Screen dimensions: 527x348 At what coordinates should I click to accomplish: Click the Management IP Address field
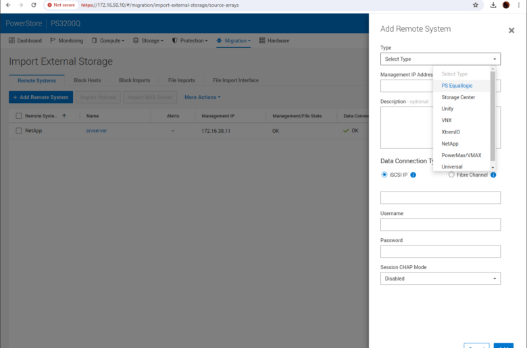tap(441, 86)
